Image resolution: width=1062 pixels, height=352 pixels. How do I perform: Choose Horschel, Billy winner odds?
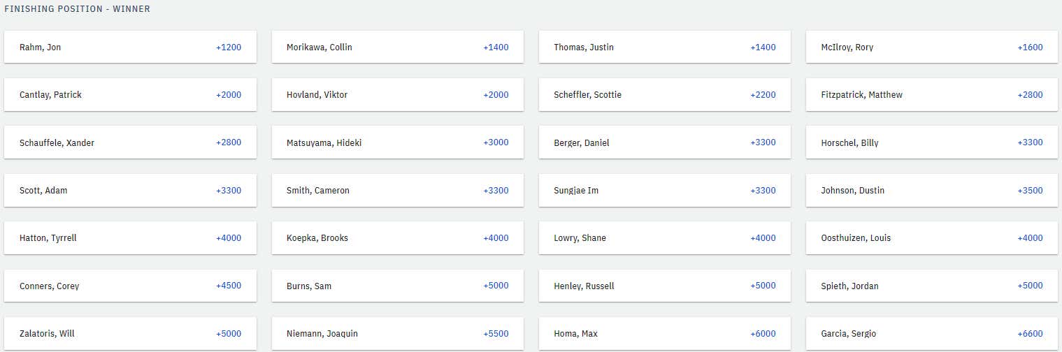coord(932,142)
